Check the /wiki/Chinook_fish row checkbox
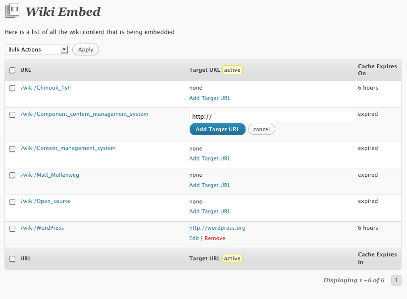Screen dimensions: 407x299 click(12, 88)
